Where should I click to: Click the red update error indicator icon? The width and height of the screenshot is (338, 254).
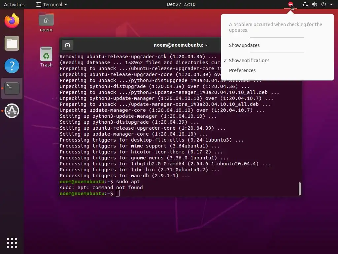click(x=290, y=4)
